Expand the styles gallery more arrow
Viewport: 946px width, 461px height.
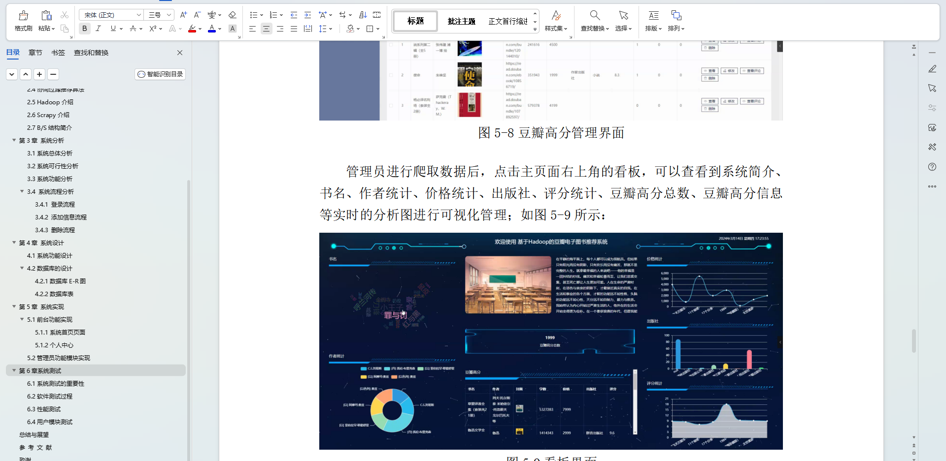point(535,30)
